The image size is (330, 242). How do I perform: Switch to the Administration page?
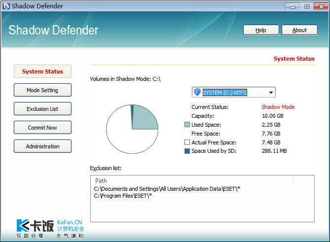(42, 146)
